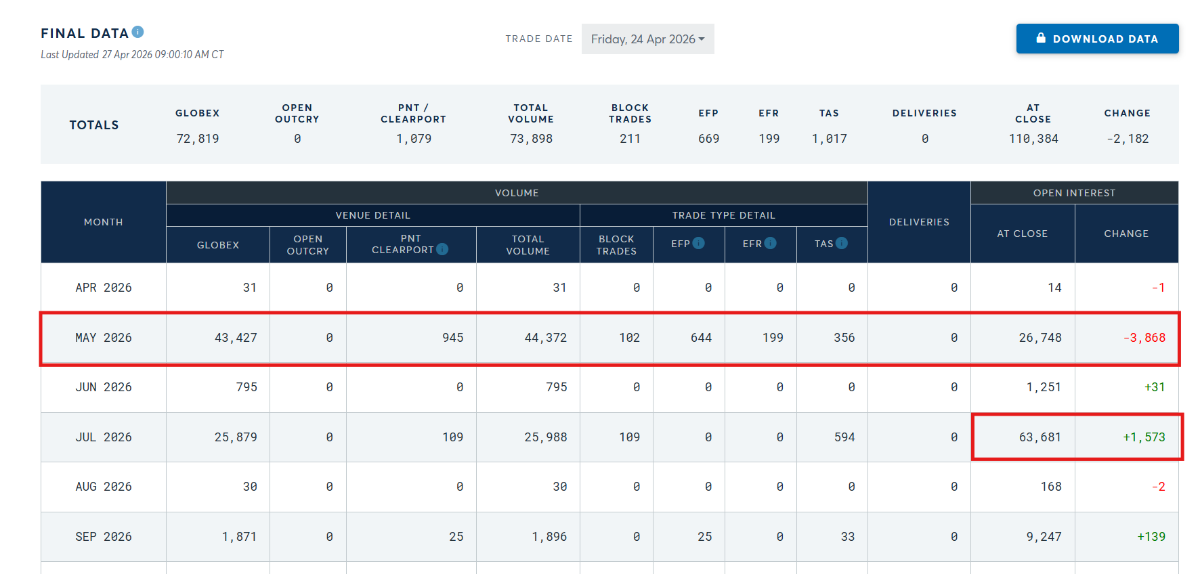Image resolution: width=1200 pixels, height=574 pixels.
Task: Click the Deliveries column header in the table
Action: (x=919, y=222)
